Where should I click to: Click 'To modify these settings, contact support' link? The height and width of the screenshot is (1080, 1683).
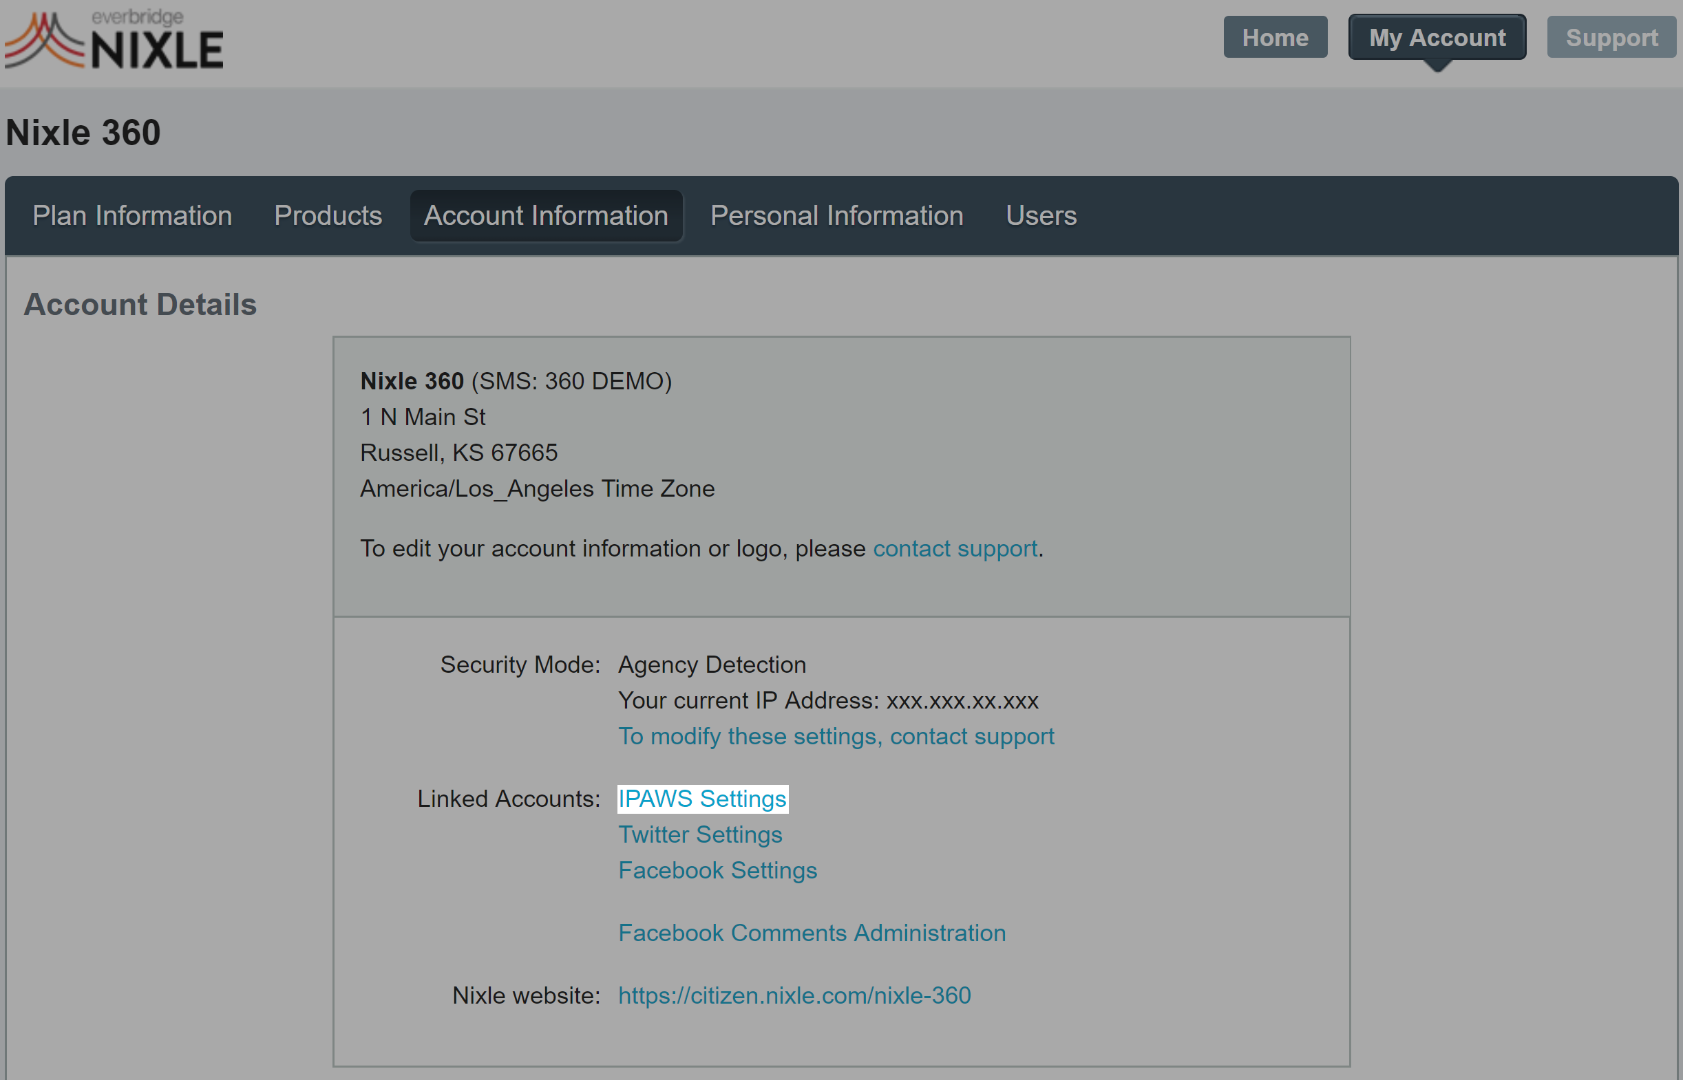pyautogui.click(x=836, y=736)
